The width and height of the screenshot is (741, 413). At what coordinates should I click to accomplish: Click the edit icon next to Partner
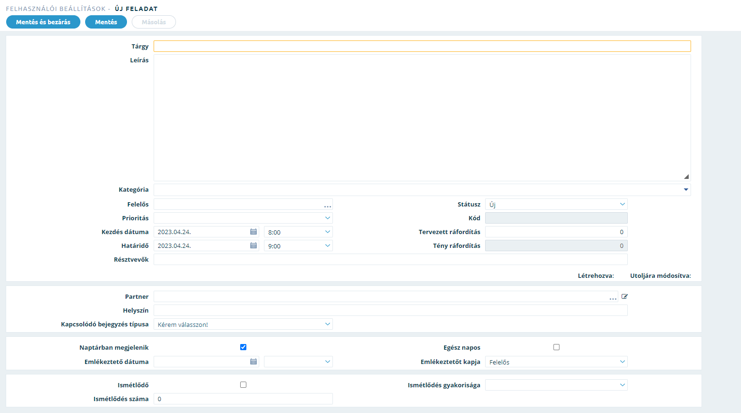click(624, 296)
